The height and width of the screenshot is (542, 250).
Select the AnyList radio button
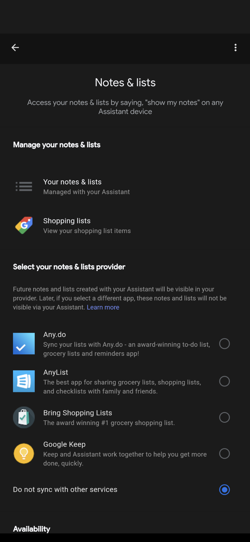coord(225,381)
